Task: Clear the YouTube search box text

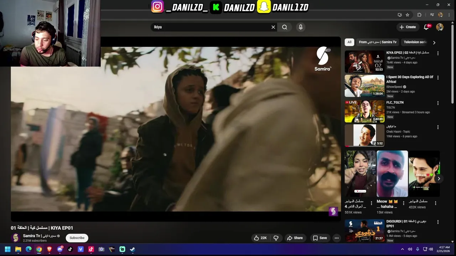Action: click(273, 27)
